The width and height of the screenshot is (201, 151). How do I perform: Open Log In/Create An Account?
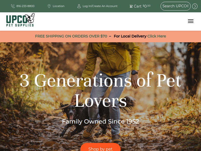[100, 6]
